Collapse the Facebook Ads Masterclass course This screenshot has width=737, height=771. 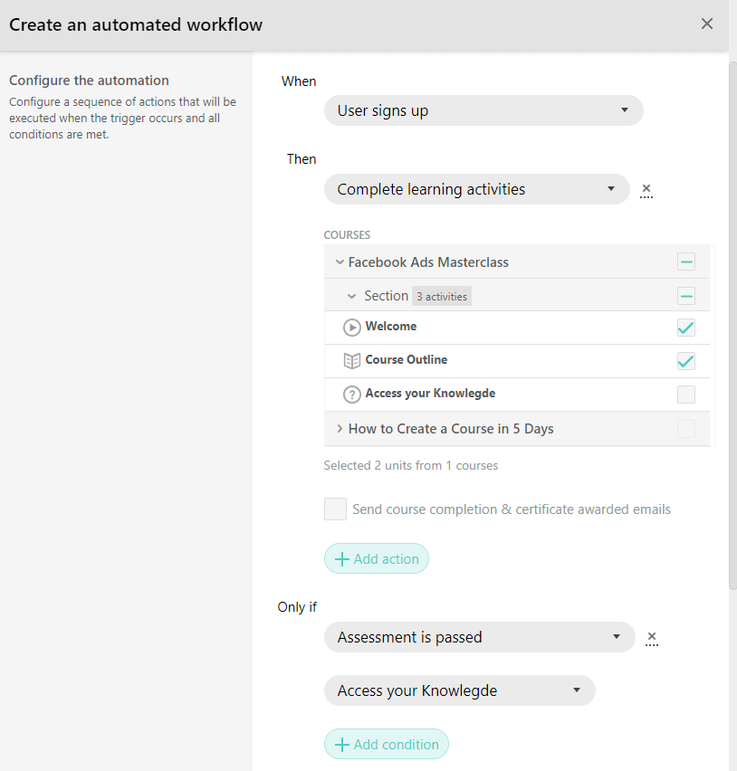point(340,262)
